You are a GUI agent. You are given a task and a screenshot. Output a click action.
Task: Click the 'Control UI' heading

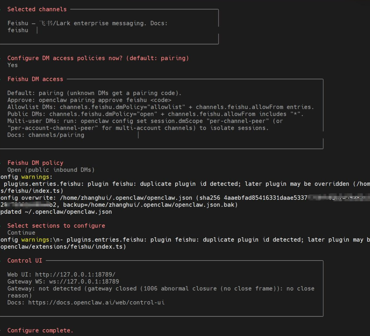[x=25, y=261]
